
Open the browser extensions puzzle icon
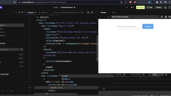157,2
